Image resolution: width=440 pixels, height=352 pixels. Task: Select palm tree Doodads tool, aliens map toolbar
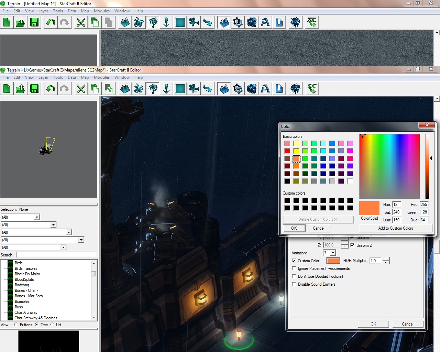tap(153, 89)
